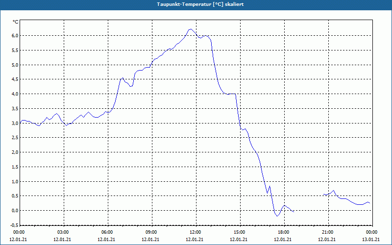Select the '09:00' time axis label
The width and height of the screenshot is (392, 245).
click(x=151, y=232)
